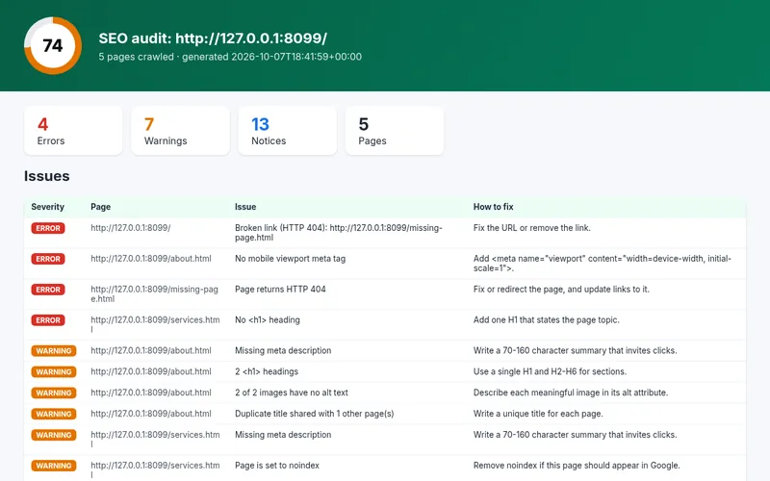Click about.html URL in the No mobile viewport row

click(151, 259)
